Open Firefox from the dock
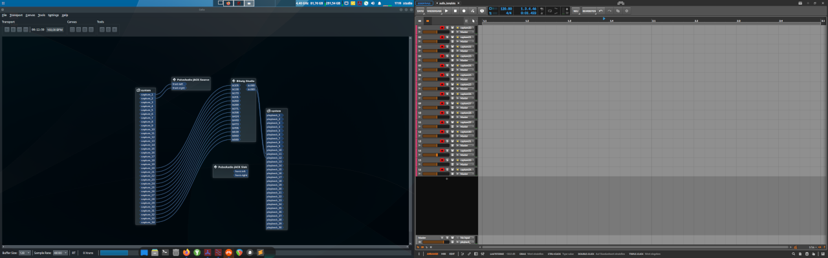Screen dimensions: 828x258 (186, 253)
